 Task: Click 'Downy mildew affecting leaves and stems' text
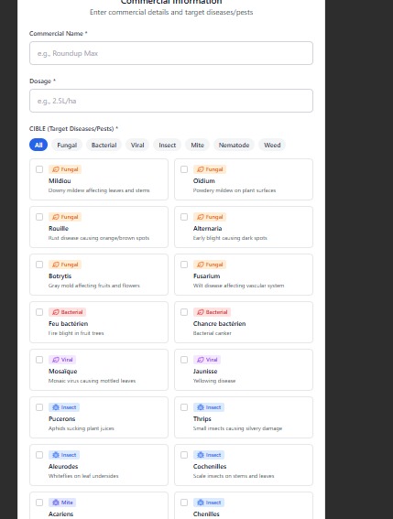pyautogui.click(x=99, y=190)
